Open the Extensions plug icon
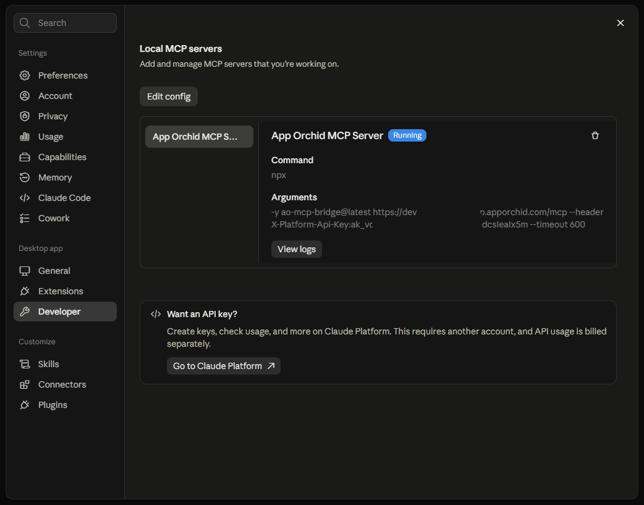Screen dimensions: 644x505 (x=25, y=291)
